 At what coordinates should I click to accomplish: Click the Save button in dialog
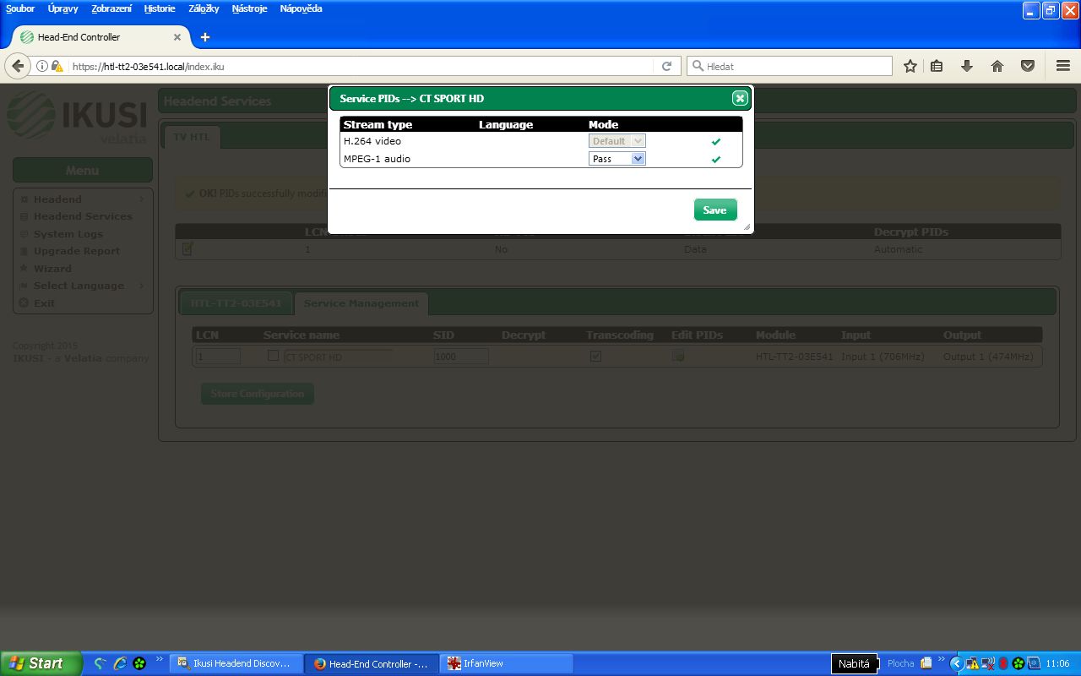click(714, 210)
